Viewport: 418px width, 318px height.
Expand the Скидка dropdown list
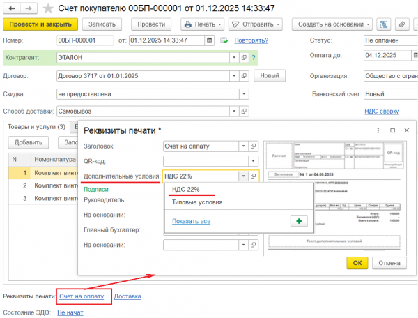(243, 93)
